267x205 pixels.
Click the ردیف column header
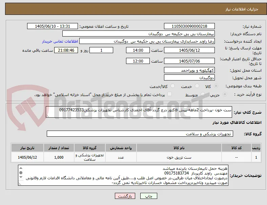click(256, 148)
